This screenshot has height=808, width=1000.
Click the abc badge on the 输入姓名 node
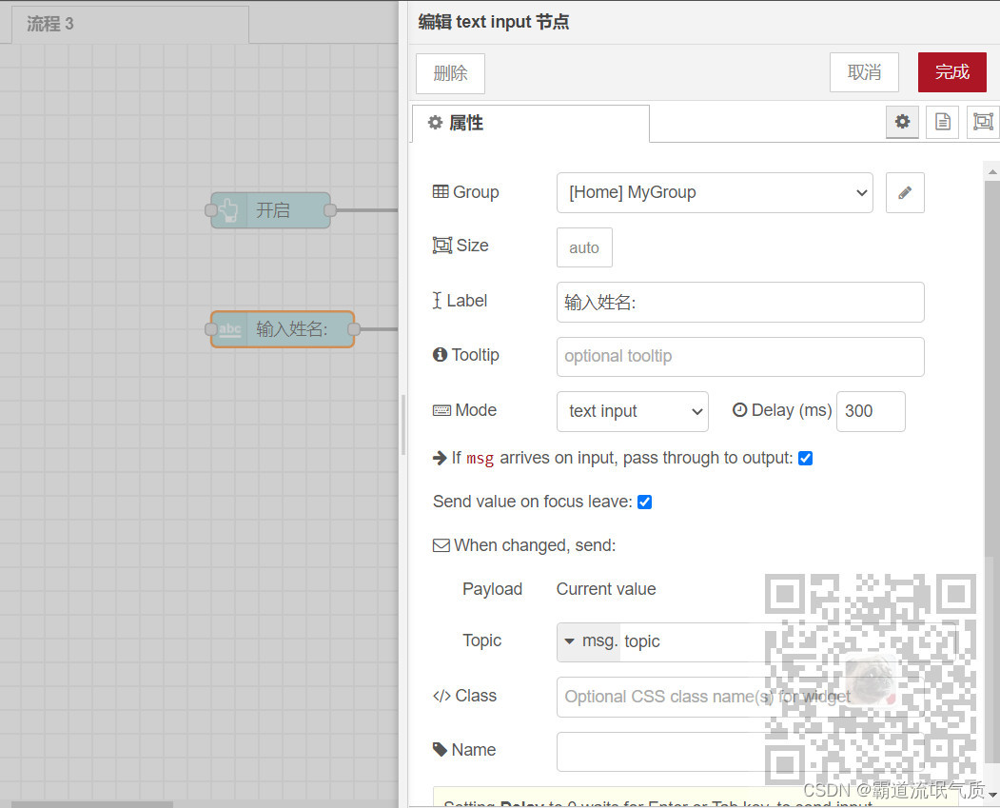pos(229,329)
